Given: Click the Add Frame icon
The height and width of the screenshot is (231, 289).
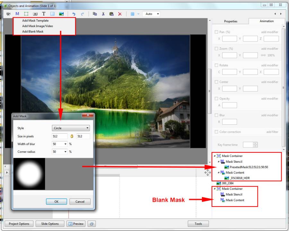Looking at the screenshot, I should click(x=26, y=14).
